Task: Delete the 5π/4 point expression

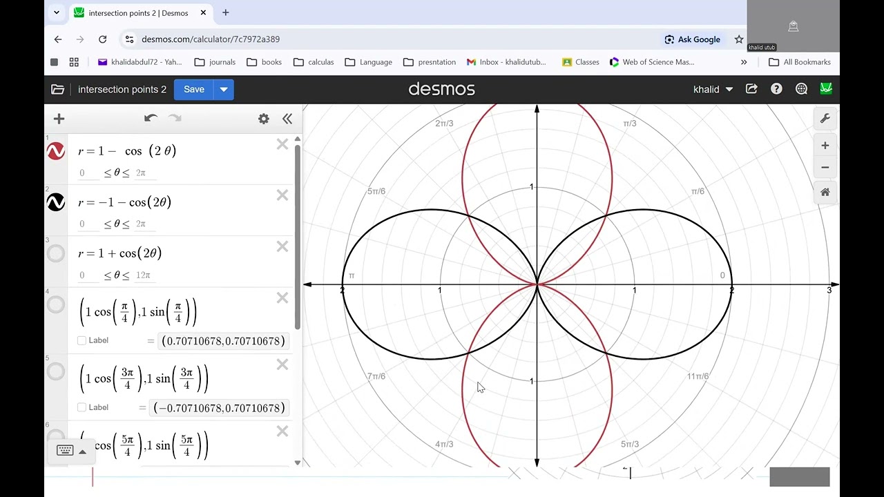Action: pos(282,431)
